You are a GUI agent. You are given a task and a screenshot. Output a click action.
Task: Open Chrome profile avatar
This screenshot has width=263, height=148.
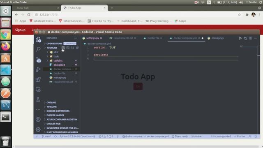coord(254,15)
